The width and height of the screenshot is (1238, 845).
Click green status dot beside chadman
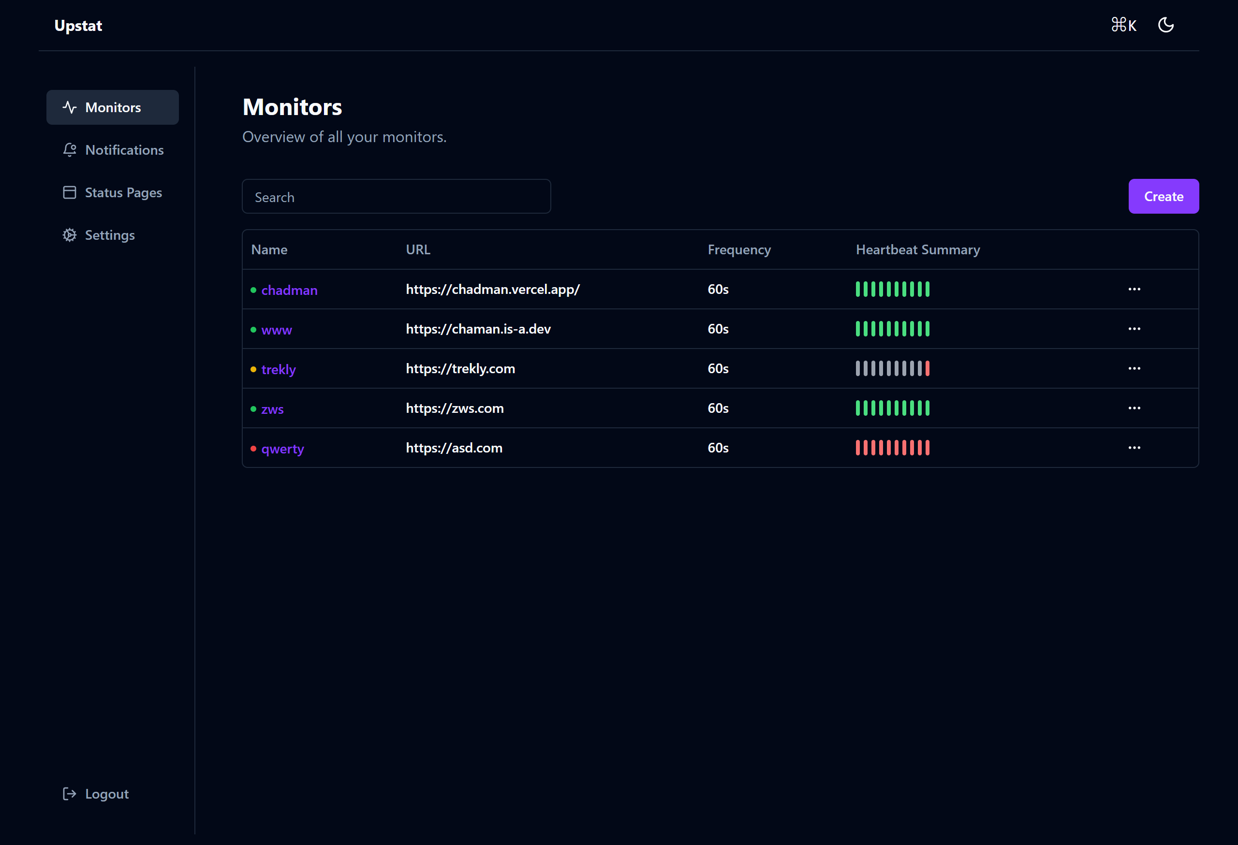pyautogui.click(x=253, y=290)
